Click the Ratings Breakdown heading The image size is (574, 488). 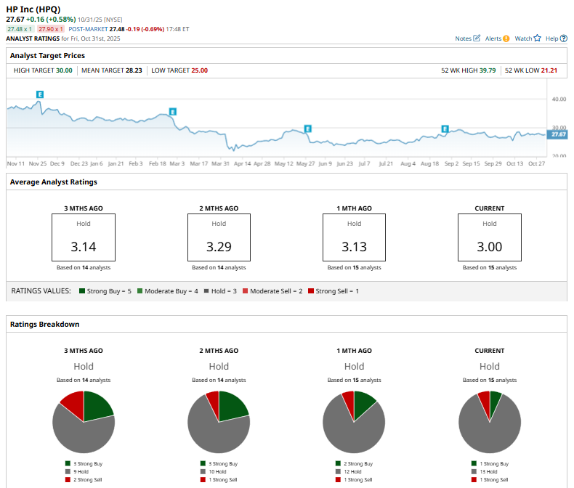coord(44,324)
